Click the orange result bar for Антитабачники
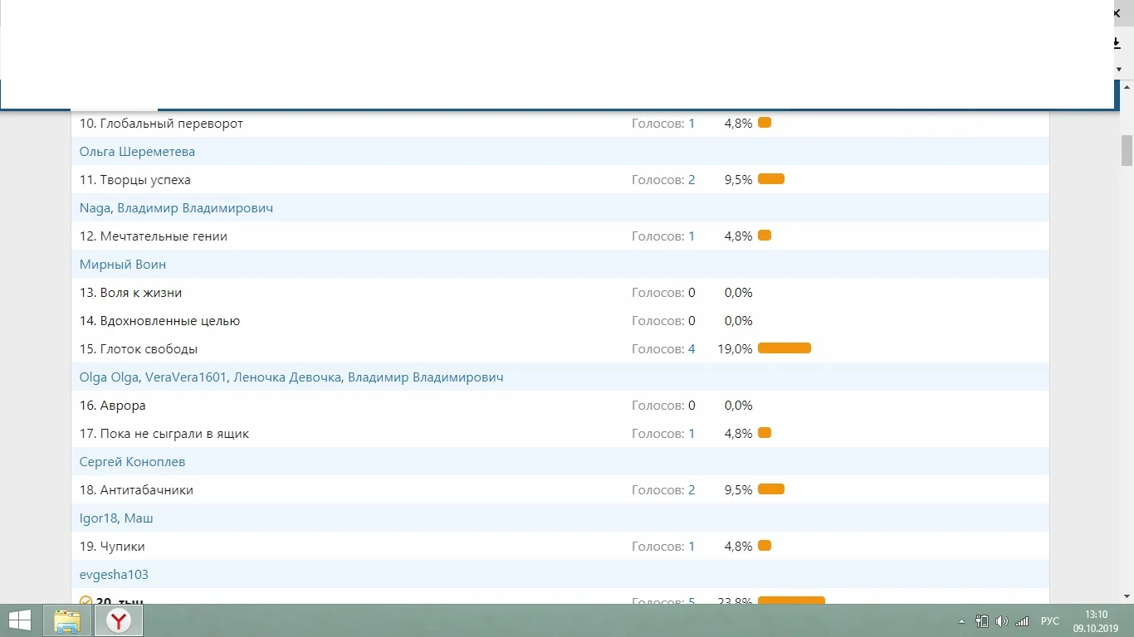1134x637 pixels. 771,489
